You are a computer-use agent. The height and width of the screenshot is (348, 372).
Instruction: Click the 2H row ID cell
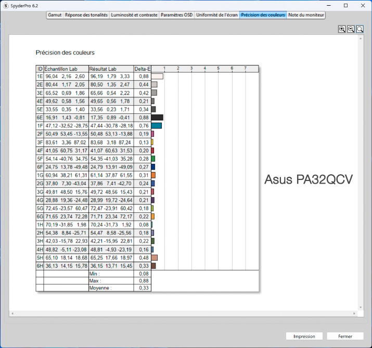[x=40, y=233]
